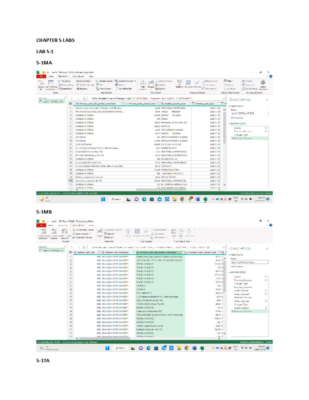The image size is (309, 400).
Task: Choose Pivot Column in the 5-1MA ribbon
Action: point(104,89)
